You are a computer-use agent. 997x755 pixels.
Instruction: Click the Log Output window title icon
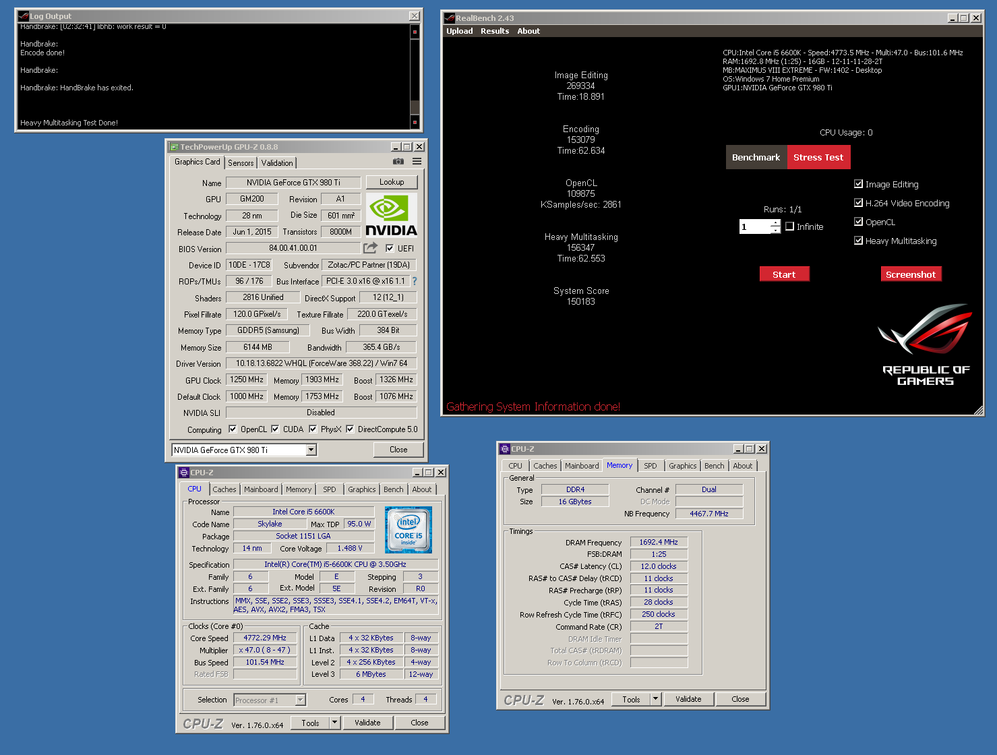pos(24,16)
